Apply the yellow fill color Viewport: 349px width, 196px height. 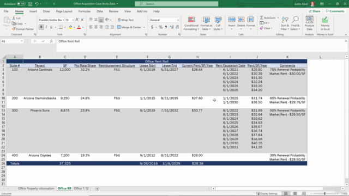pos(70,27)
